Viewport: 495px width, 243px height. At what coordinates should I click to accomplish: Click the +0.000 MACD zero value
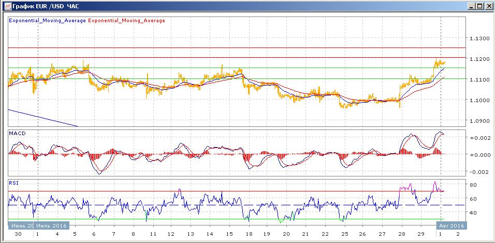(x=480, y=155)
